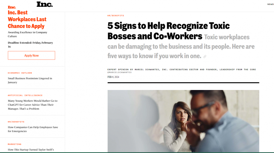Read Small Business Pessimism Lingered in January
The height and width of the screenshot is (153, 274).
point(30,80)
